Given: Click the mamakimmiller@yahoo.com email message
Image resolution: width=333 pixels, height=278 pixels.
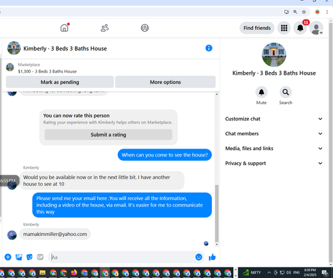Looking at the screenshot, I should click(x=55, y=234).
